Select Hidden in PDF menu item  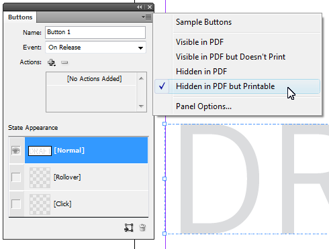click(201, 72)
